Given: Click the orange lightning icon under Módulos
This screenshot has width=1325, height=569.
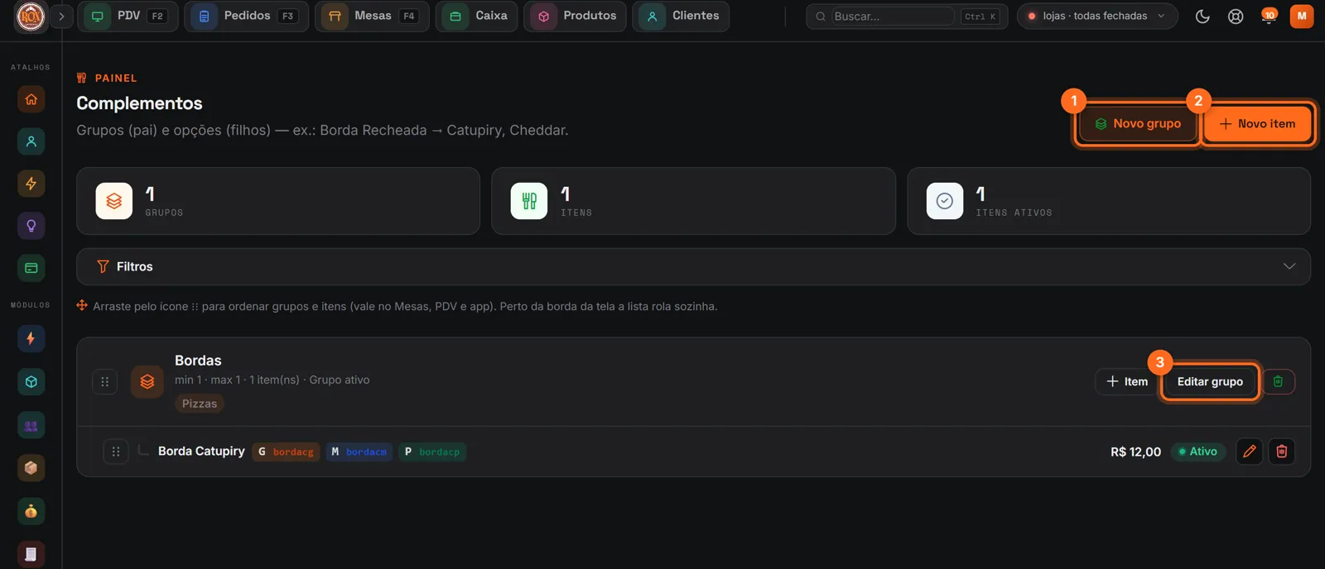Looking at the screenshot, I should point(31,338).
